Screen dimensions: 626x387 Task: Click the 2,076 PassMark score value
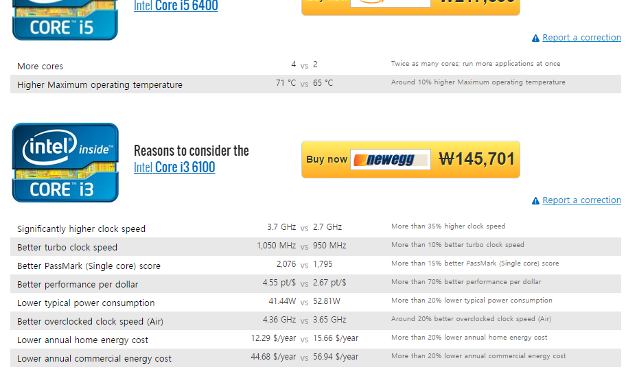[286, 264]
